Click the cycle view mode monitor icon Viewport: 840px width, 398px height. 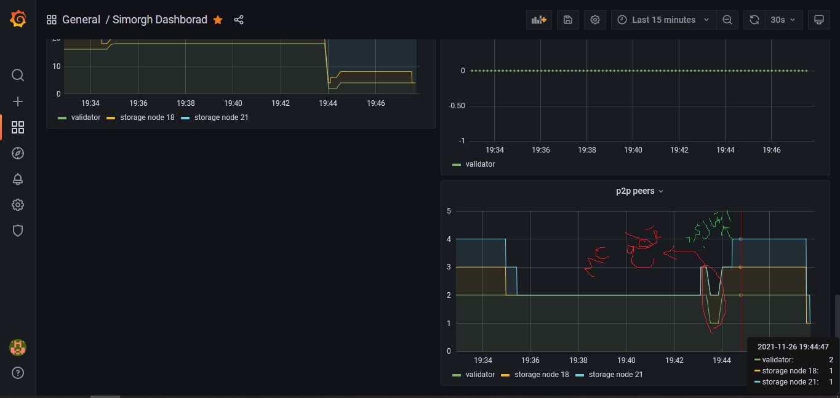pyautogui.click(x=818, y=20)
